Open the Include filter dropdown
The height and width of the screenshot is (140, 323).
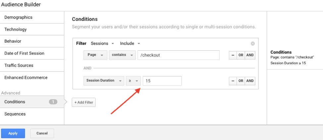[130, 43]
